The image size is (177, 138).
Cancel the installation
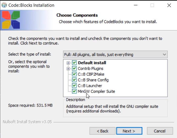160,131
